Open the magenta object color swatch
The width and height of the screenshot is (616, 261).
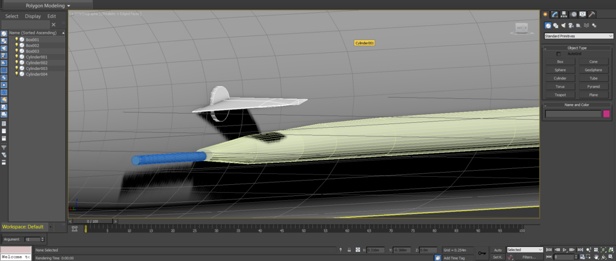pos(606,114)
